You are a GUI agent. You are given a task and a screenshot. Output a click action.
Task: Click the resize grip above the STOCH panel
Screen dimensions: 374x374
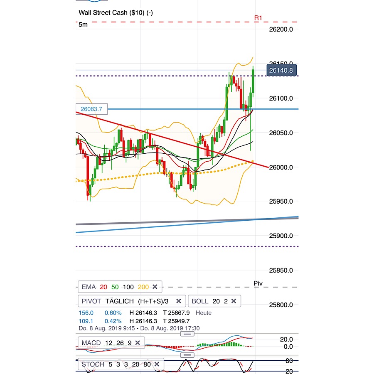point(187,355)
